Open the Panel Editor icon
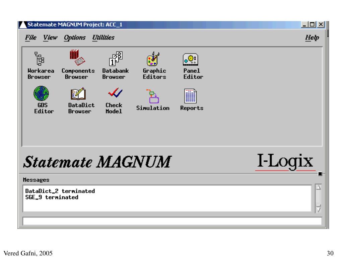 [x=191, y=59]
